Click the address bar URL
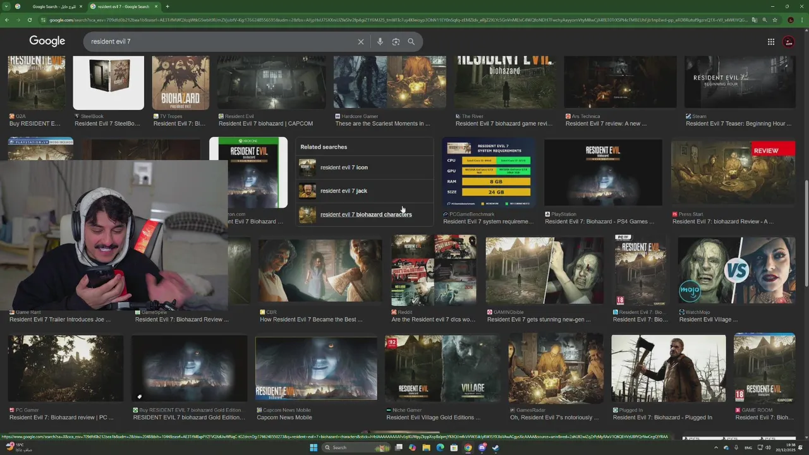Image resolution: width=809 pixels, height=455 pixels. [397, 20]
